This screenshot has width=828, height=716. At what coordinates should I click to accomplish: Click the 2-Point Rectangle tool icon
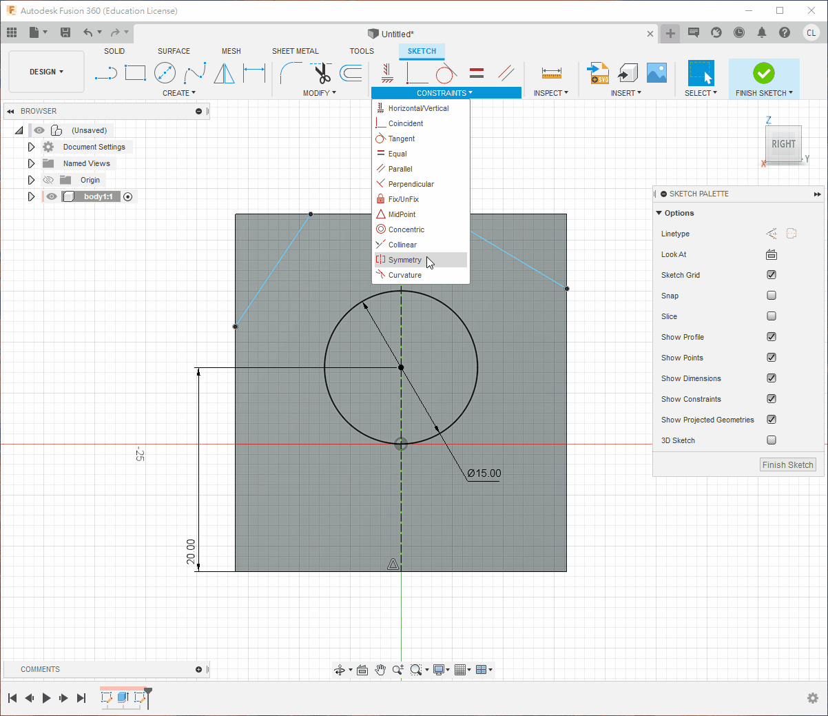coord(135,73)
